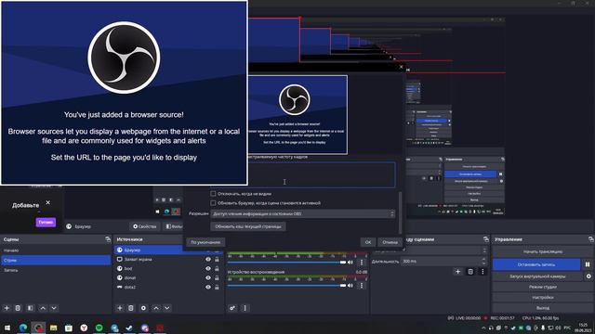Open Настройки in Управление panel
595x334 pixels.
(543, 298)
